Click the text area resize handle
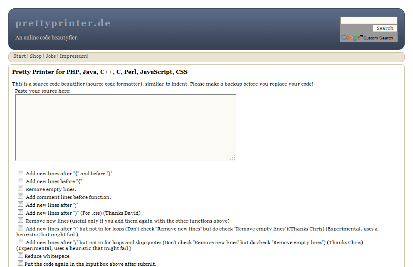 [x=233, y=157]
